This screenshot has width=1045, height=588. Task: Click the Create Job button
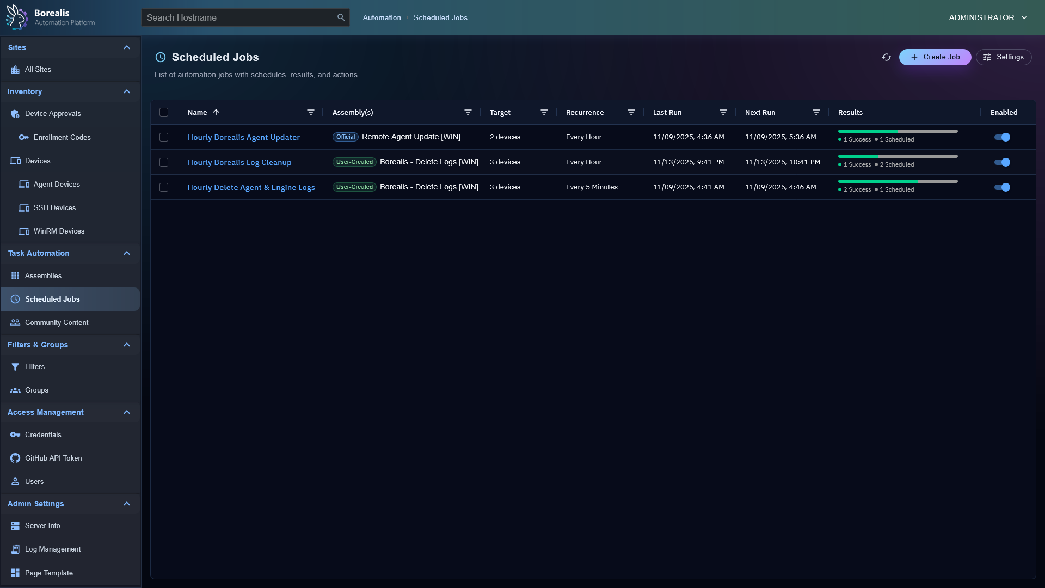pyautogui.click(x=935, y=57)
